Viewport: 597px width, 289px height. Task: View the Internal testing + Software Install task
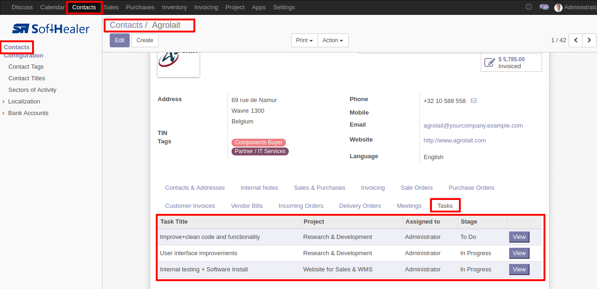pos(519,270)
